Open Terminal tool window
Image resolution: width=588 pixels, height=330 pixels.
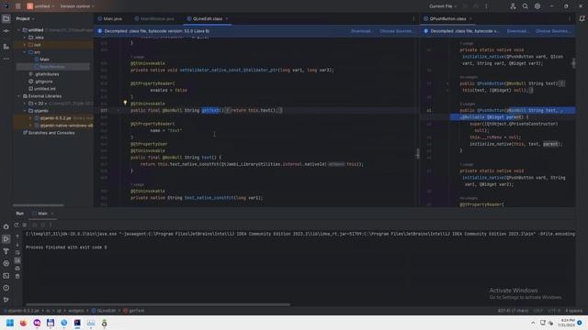coord(6,276)
